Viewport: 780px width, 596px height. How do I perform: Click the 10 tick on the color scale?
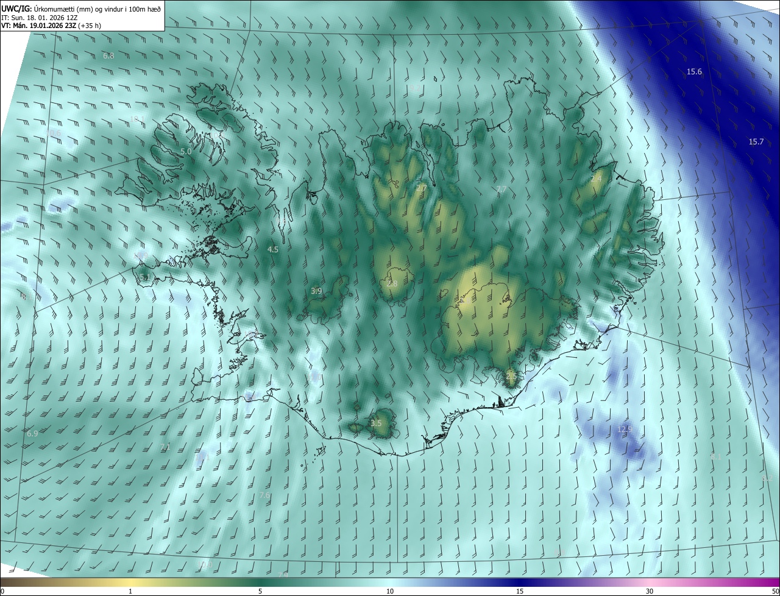point(390,592)
